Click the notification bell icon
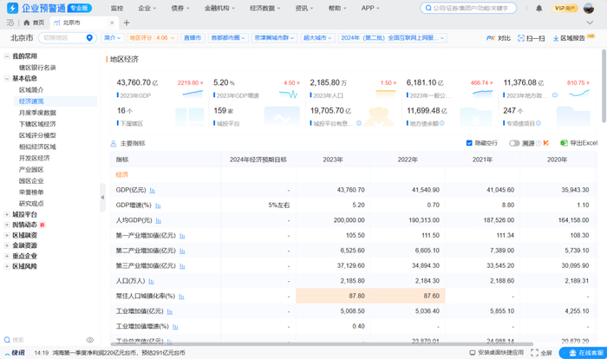This screenshot has height=359, width=607. coord(538,8)
